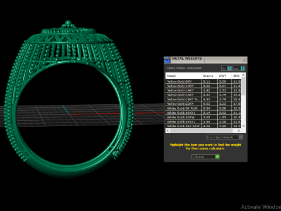Select the Yellow Gold:9KY row
The width and height of the screenshot is (281, 211).
203,81
